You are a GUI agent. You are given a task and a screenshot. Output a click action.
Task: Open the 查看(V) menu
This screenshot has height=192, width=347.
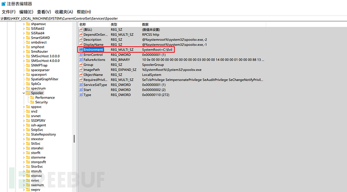click(x=44, y=12)
